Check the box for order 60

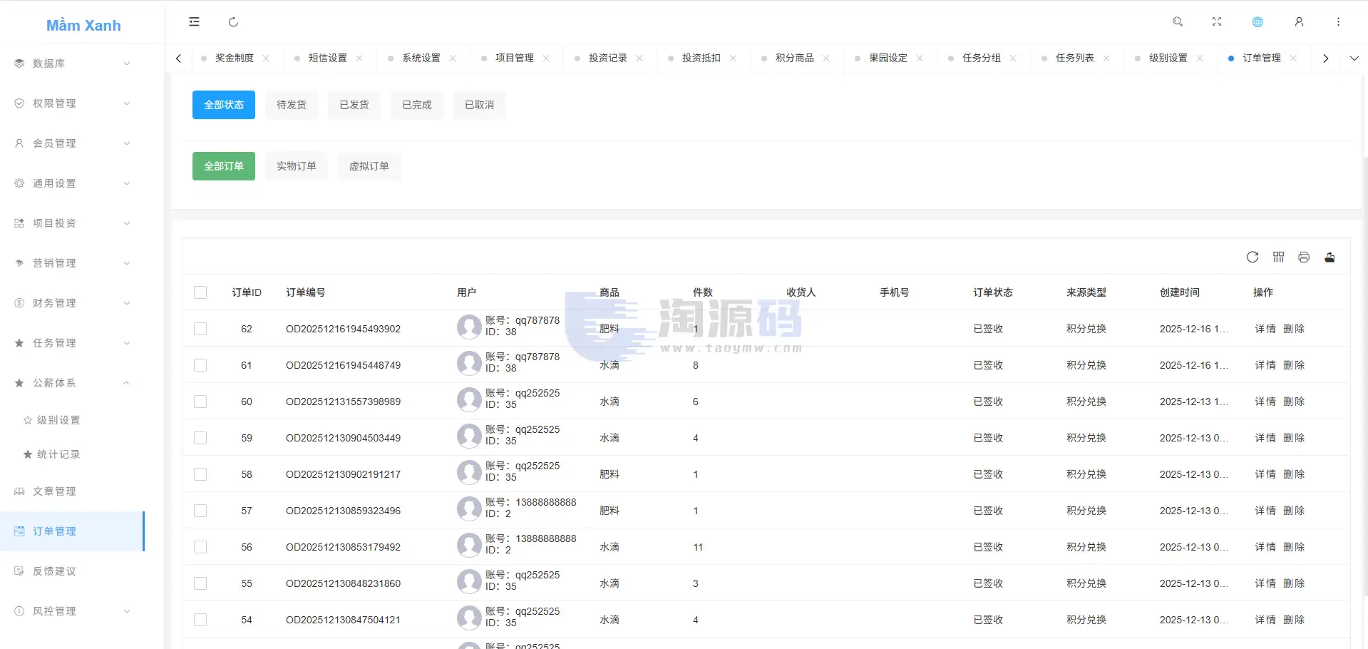[x=200, y=402]
